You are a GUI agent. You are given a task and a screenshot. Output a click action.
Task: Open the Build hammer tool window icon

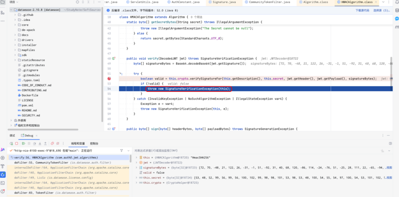(x=3, y=166)
